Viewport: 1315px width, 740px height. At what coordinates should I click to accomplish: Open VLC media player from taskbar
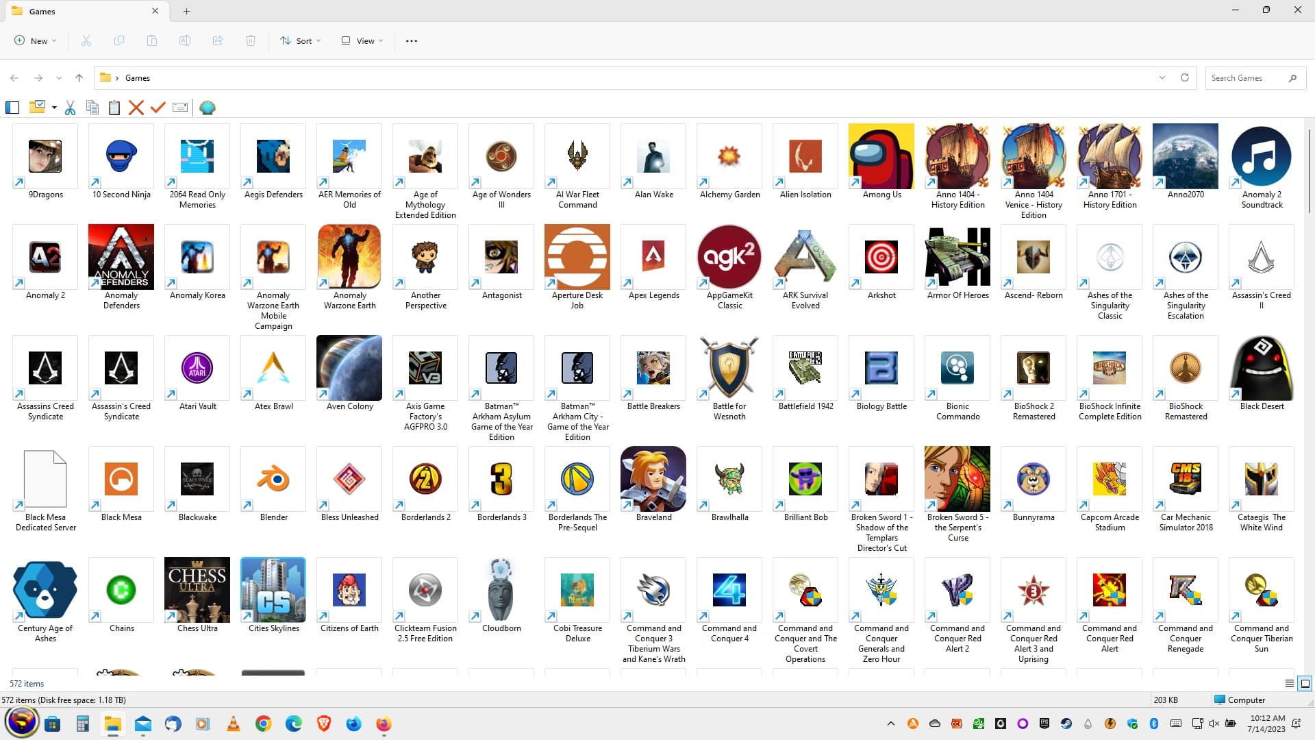[x=234, y=724]
